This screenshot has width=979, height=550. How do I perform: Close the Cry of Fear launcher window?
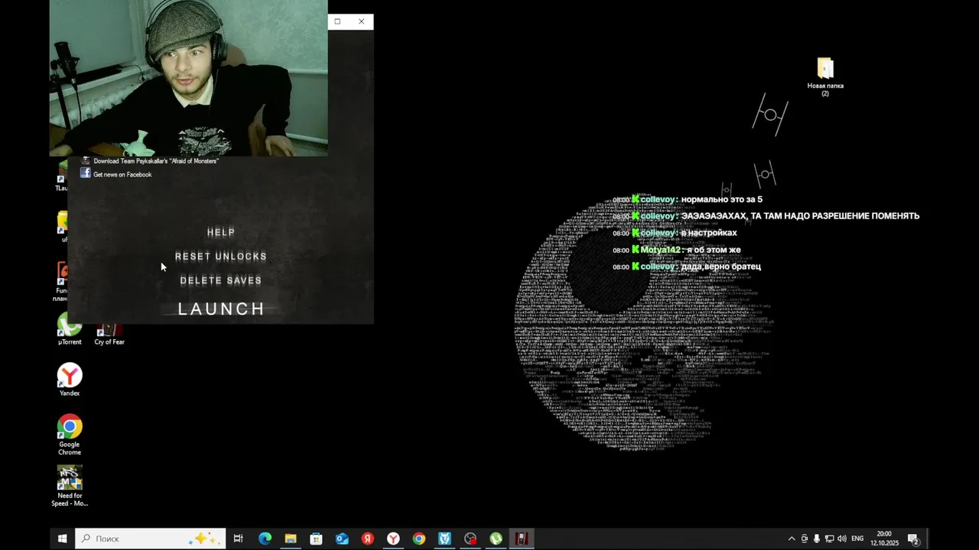pos(361,21)
